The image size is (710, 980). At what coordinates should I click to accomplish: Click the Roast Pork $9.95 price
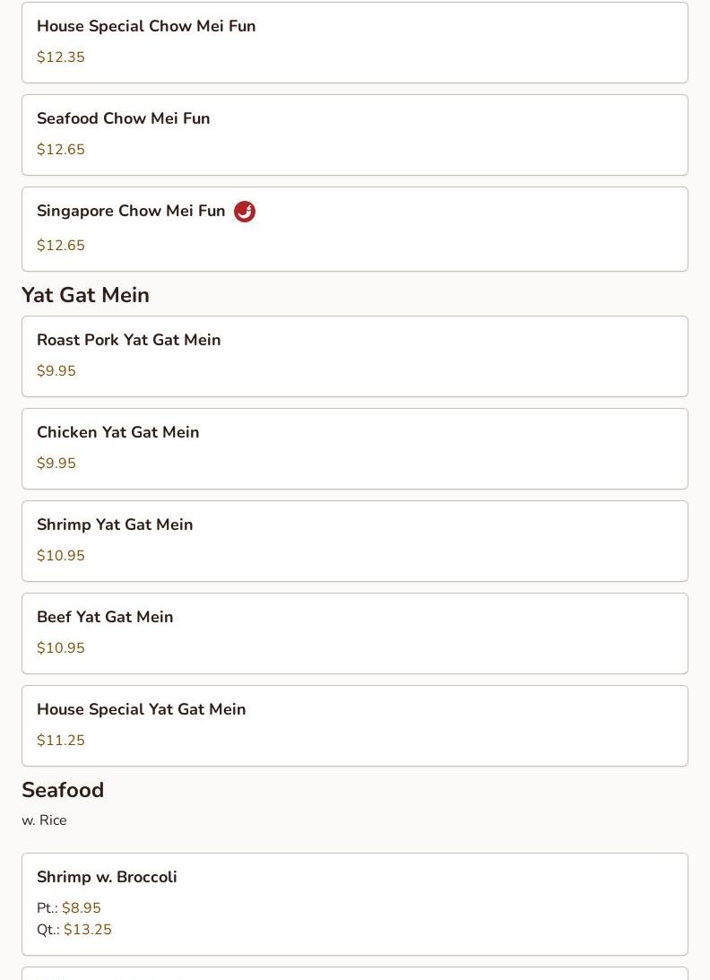56,371
